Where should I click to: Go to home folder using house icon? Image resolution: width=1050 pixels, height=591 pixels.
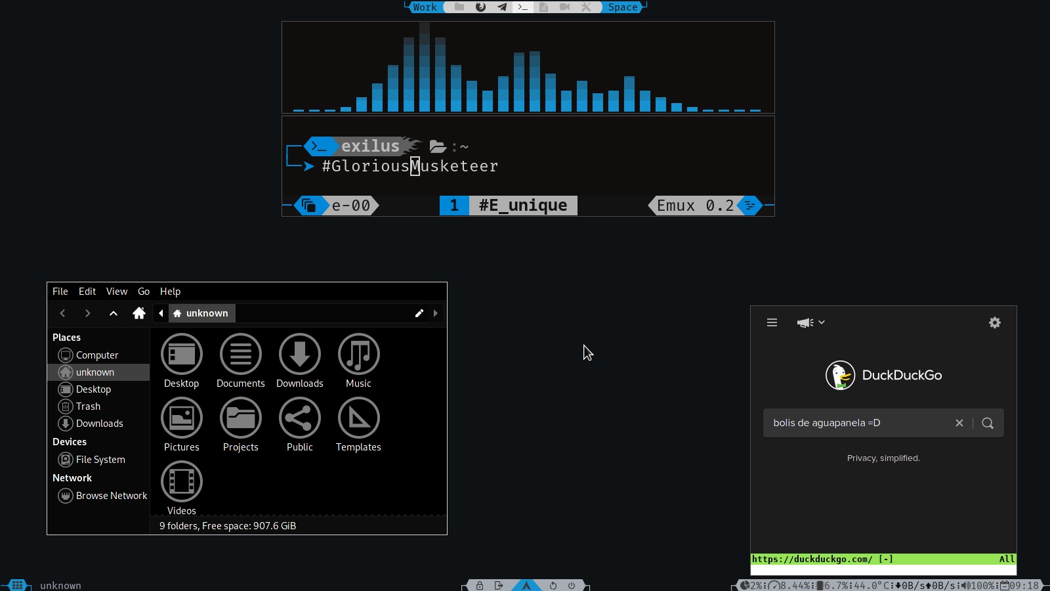[x=138, y=313]
